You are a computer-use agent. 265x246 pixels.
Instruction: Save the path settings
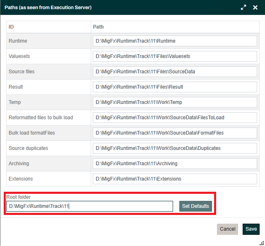pyautogui.click(x=251, y=229)
